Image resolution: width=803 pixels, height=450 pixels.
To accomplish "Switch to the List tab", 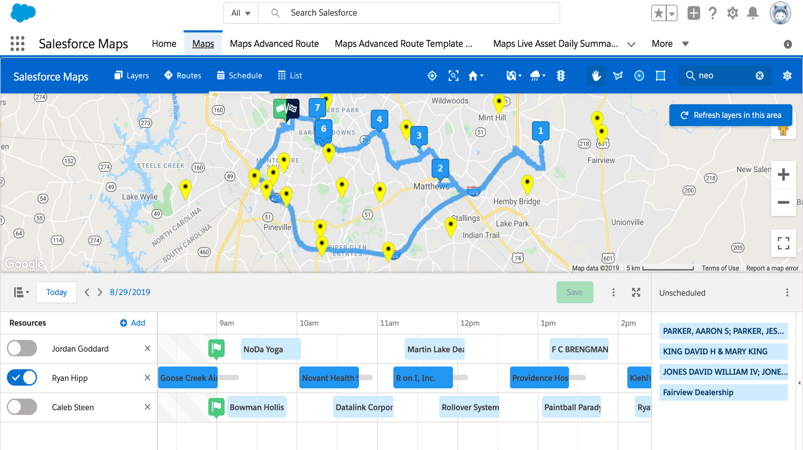I will [x=290, y=76].
